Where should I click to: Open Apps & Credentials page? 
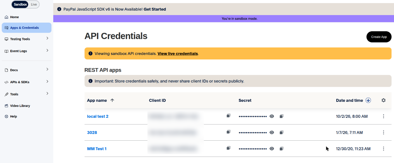27,28
